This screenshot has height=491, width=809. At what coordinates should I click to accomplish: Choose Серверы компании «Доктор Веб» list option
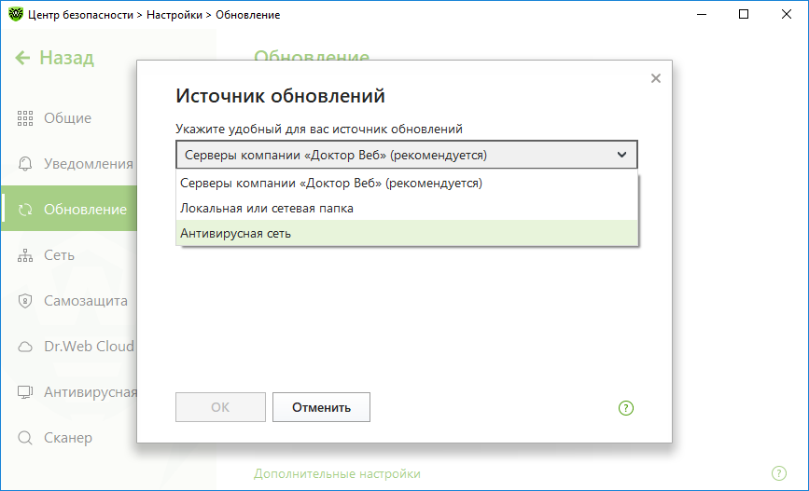(x=407, y=183)
